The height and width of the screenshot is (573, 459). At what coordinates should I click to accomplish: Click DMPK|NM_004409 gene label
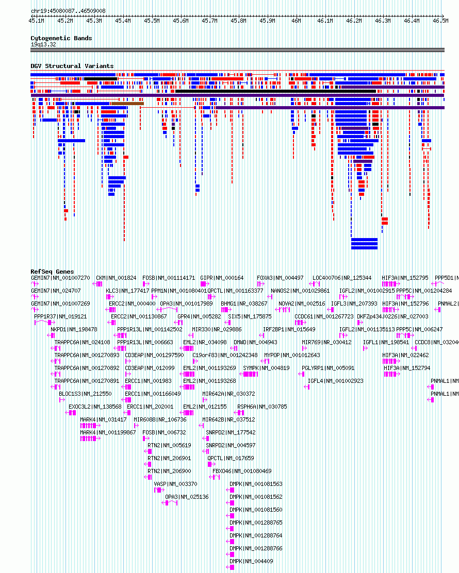point(251,561)
